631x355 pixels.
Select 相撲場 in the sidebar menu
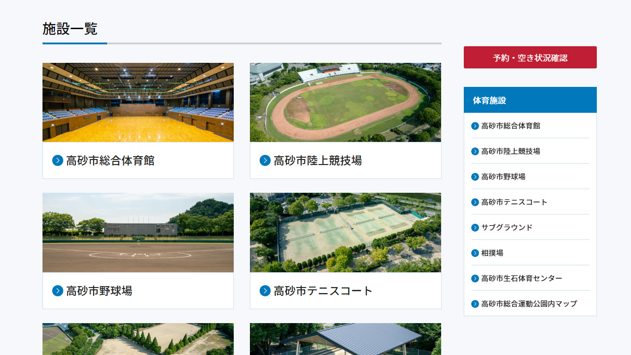coord(492,253)
